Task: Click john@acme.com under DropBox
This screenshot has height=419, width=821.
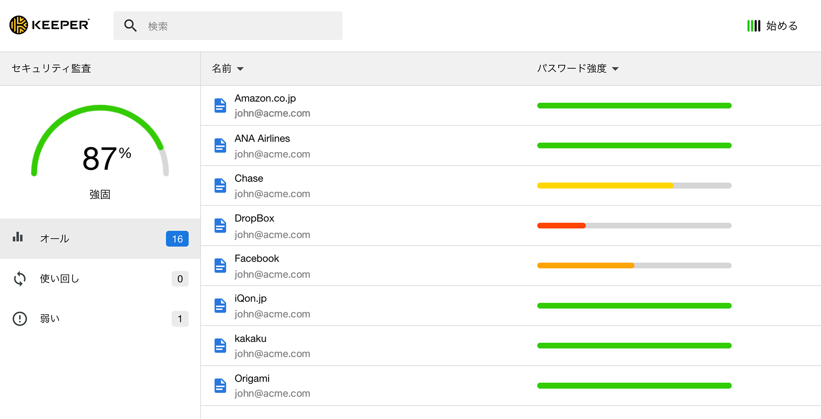Action: pos(272,235)
